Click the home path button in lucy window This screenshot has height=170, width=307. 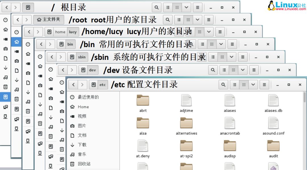[x=60, y=32]
